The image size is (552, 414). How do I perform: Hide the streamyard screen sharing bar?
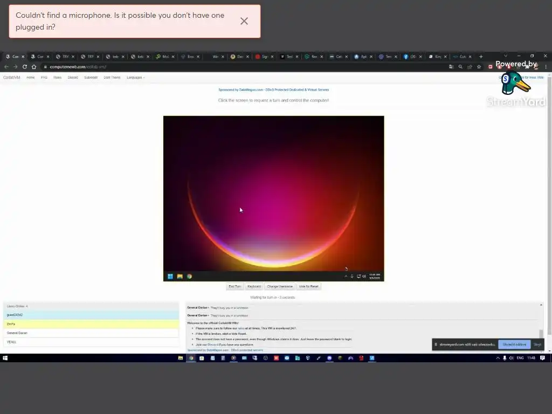537,344
